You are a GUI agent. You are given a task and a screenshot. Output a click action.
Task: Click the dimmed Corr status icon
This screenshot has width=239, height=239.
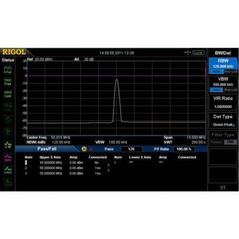coord(8,107)
